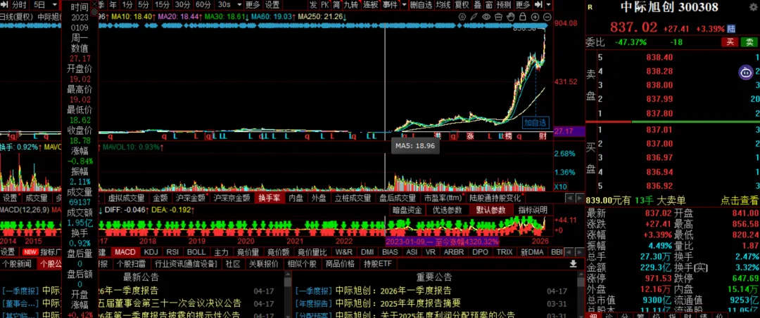Viewport: 760px width, 318px height.
Task: Open chart settings gear icon above chart
Action: (x=462, y=16)
